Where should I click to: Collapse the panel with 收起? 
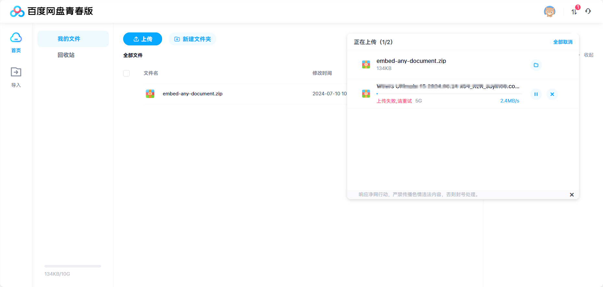(588, 55)
